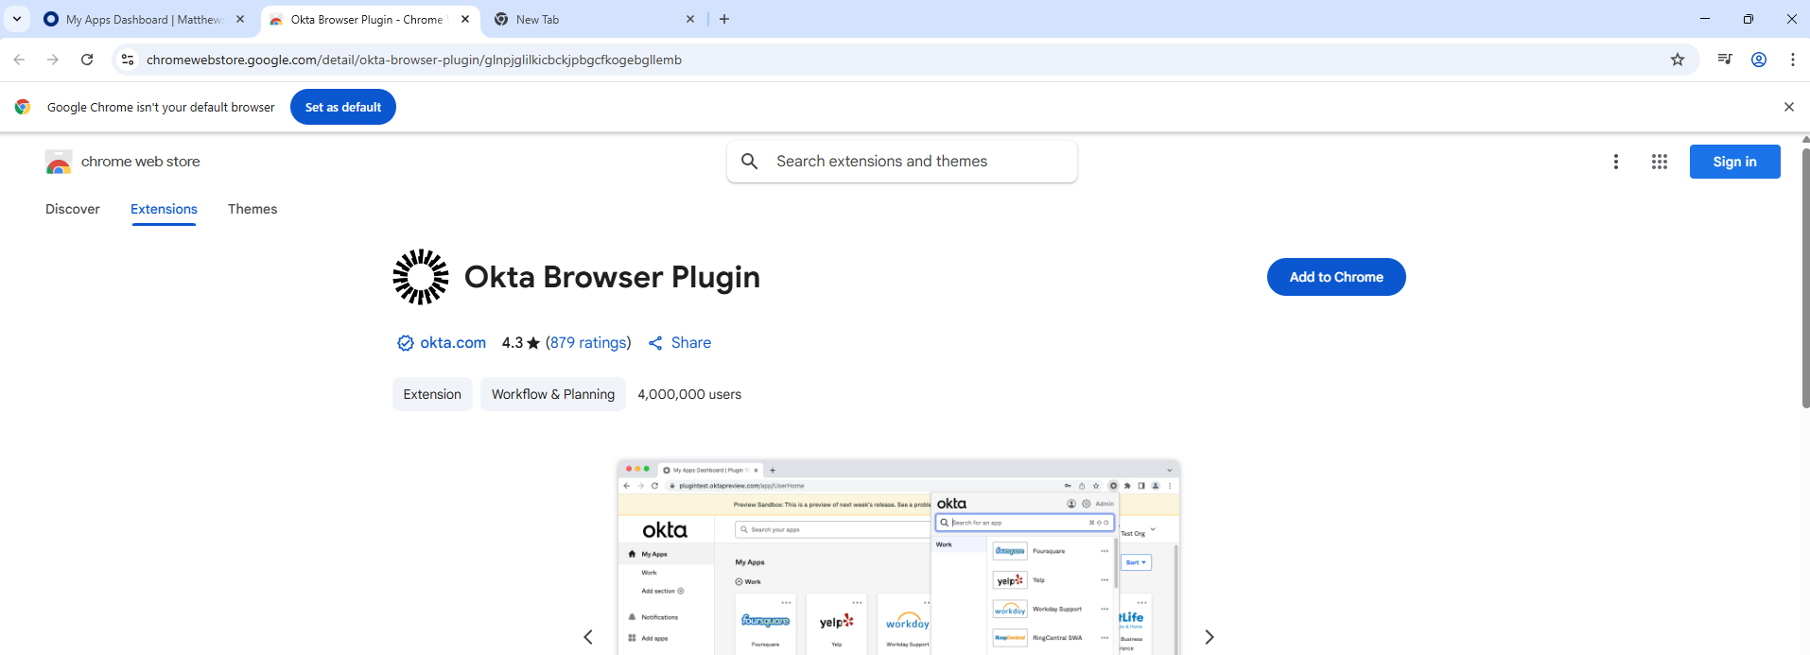This screenshot has width=1810, height=655.
Task: Open the 879 ratings link
Action: tap(588, 343)
